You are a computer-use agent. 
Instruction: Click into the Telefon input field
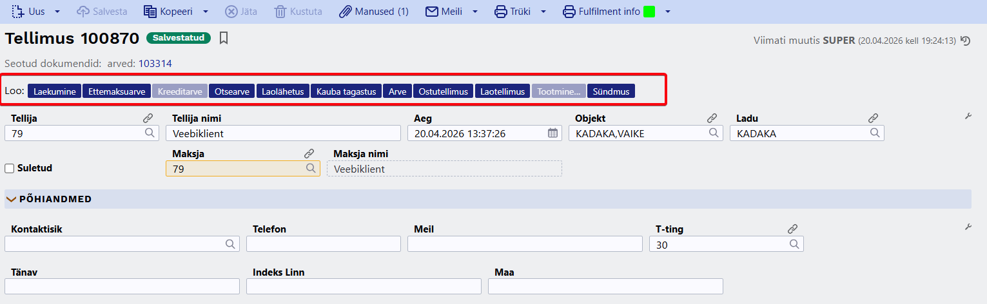pos(323,244)
